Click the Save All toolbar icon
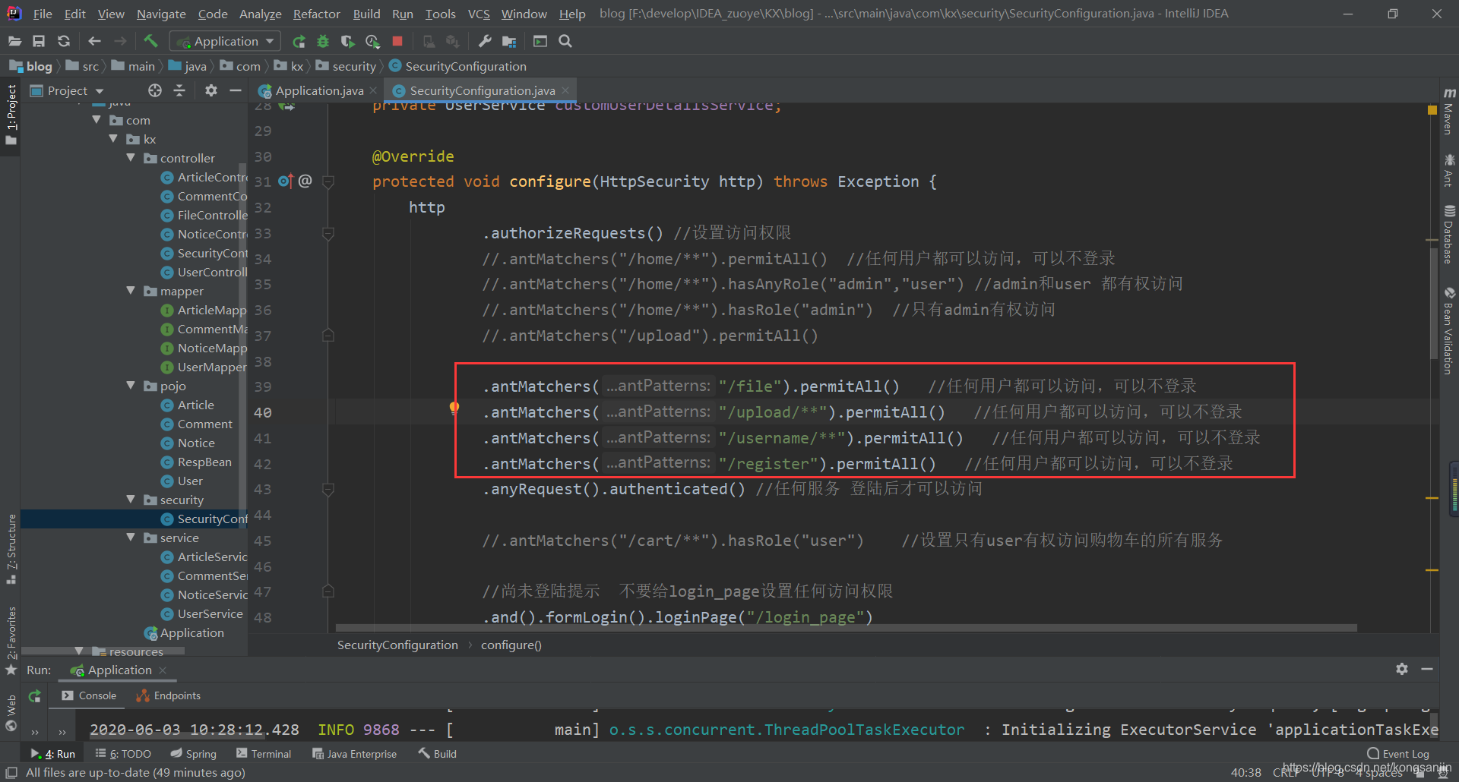Screen dimensions: 1459x782 click(39, 41)
